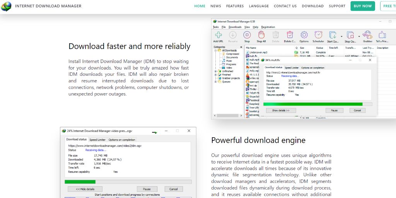Open the Help menu
396x198 pixels.
click(x=255, y=27)
